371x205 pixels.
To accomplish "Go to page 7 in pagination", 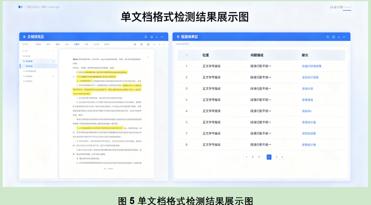I will point(259,157).
